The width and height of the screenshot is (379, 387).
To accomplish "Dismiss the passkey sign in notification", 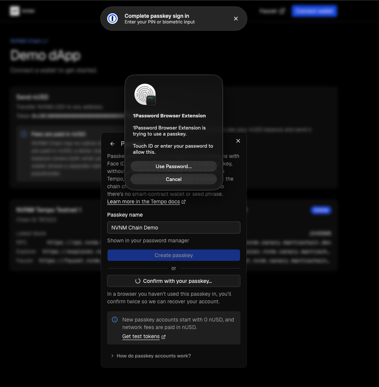I will [x=236, y=19].
